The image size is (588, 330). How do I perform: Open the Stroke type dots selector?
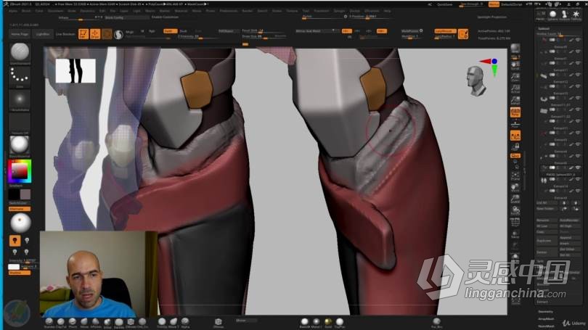[x=20, y=75]
